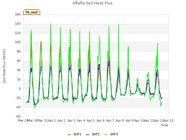Click the SHF1 red peak on Mar 31
The image size is (186, 140).
(41, 42)
